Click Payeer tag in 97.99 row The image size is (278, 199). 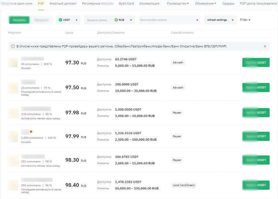[x=177, y=136]
